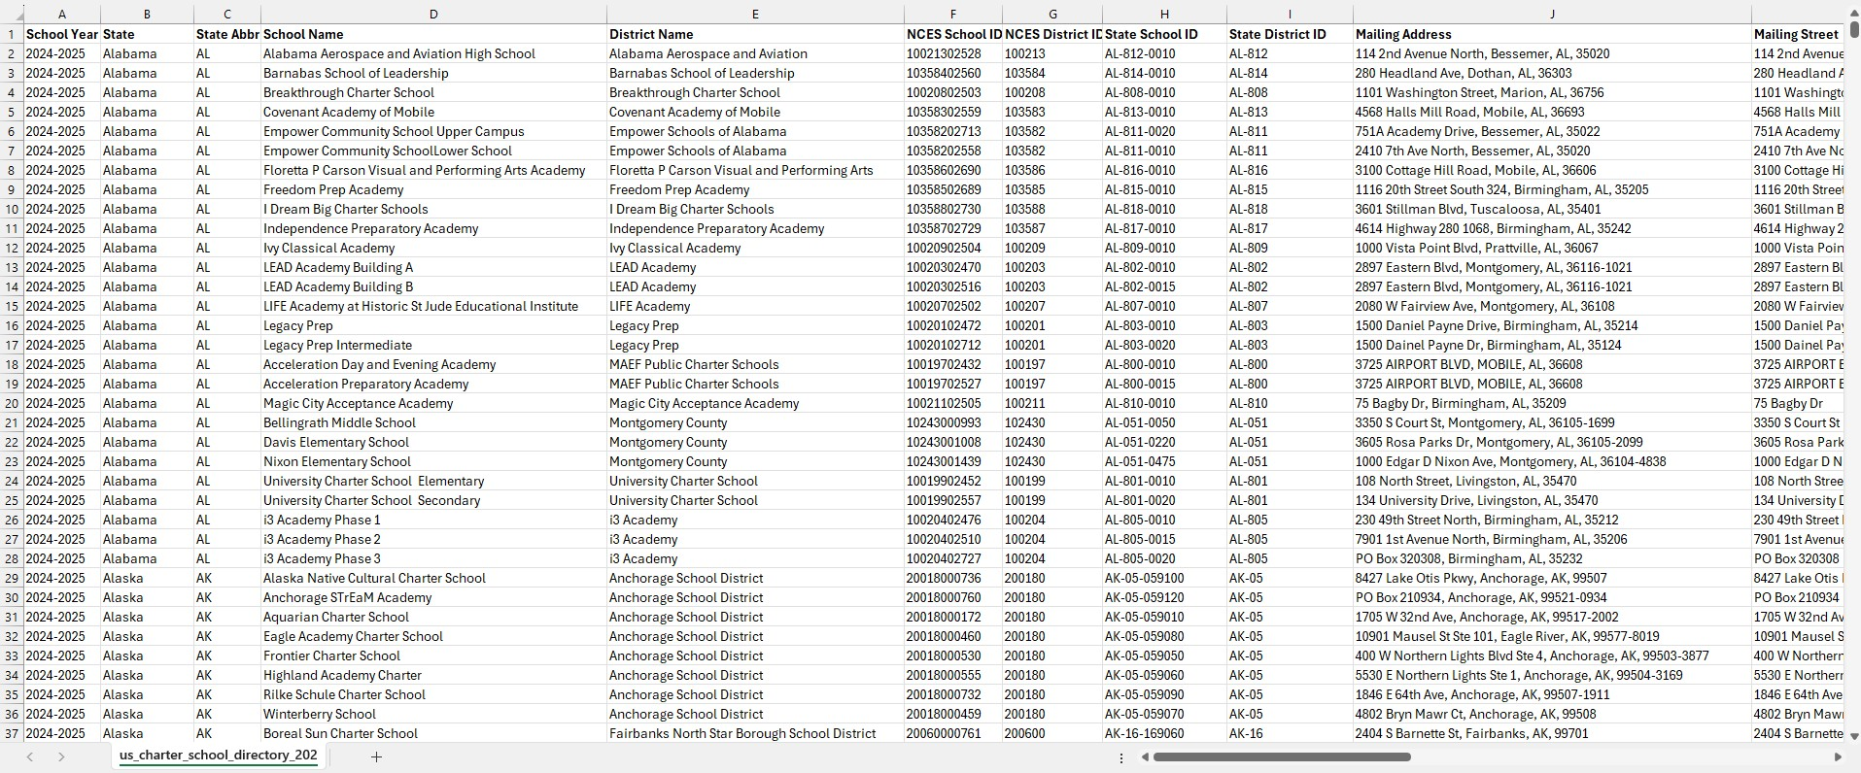Click the vertical scrollbar thumb at top
Screen dimensions: 1861x773
click(x=1853, y=27)
